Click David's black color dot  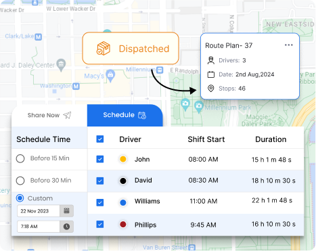coord(123,181)
